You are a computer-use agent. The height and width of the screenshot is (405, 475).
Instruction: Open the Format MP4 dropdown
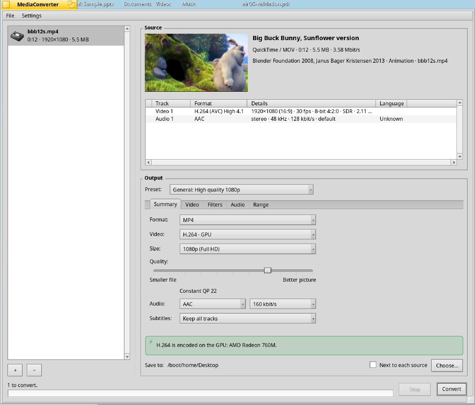(248, 220)
